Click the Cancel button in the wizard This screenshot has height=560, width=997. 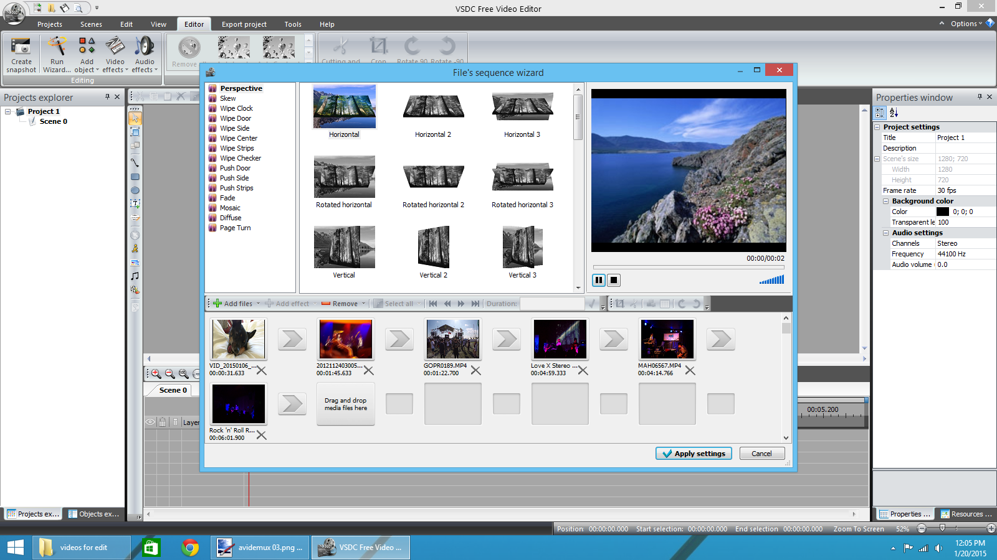pos(761,453)
